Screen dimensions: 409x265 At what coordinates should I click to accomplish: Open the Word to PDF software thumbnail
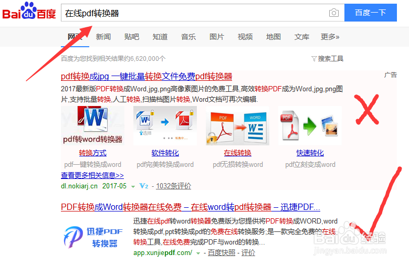point(165,125)
